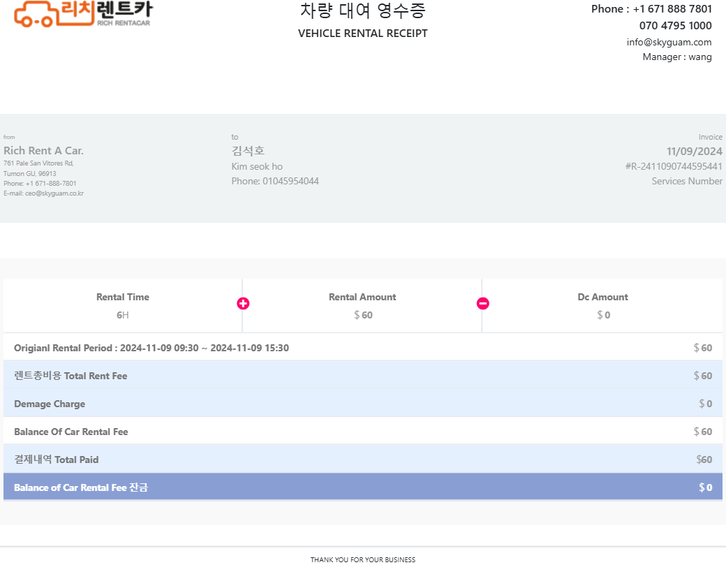Click the Dc Amount $0 cell
This screenshot has height=565, width=726.
[602, 306]
